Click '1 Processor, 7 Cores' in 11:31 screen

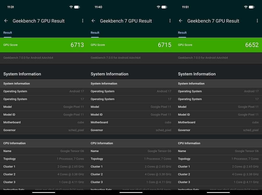[70, 159]
